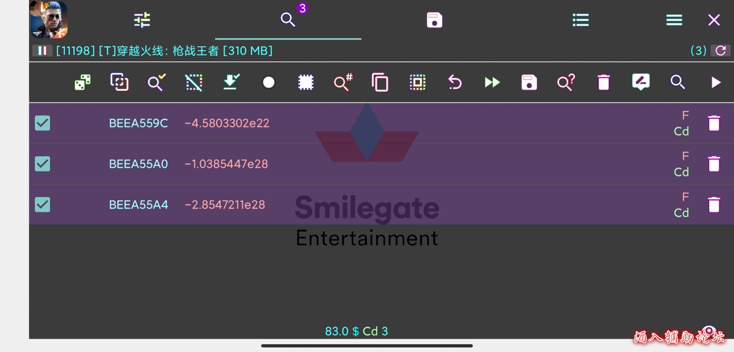The height and width of the screenshot is (352, 734).
Task: Uncheck the BEEA55A4 address checkbox
Action: click(x=43, y=204)
